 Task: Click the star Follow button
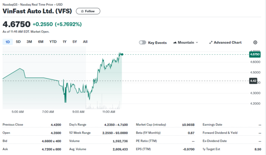(88, 11)
